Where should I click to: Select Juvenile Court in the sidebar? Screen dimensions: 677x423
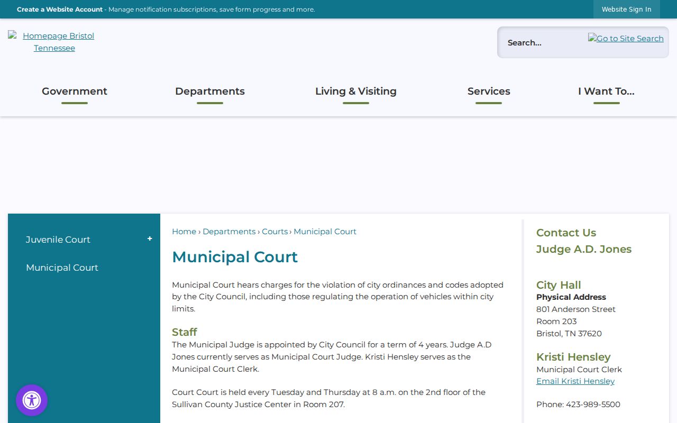pos(58,240)
